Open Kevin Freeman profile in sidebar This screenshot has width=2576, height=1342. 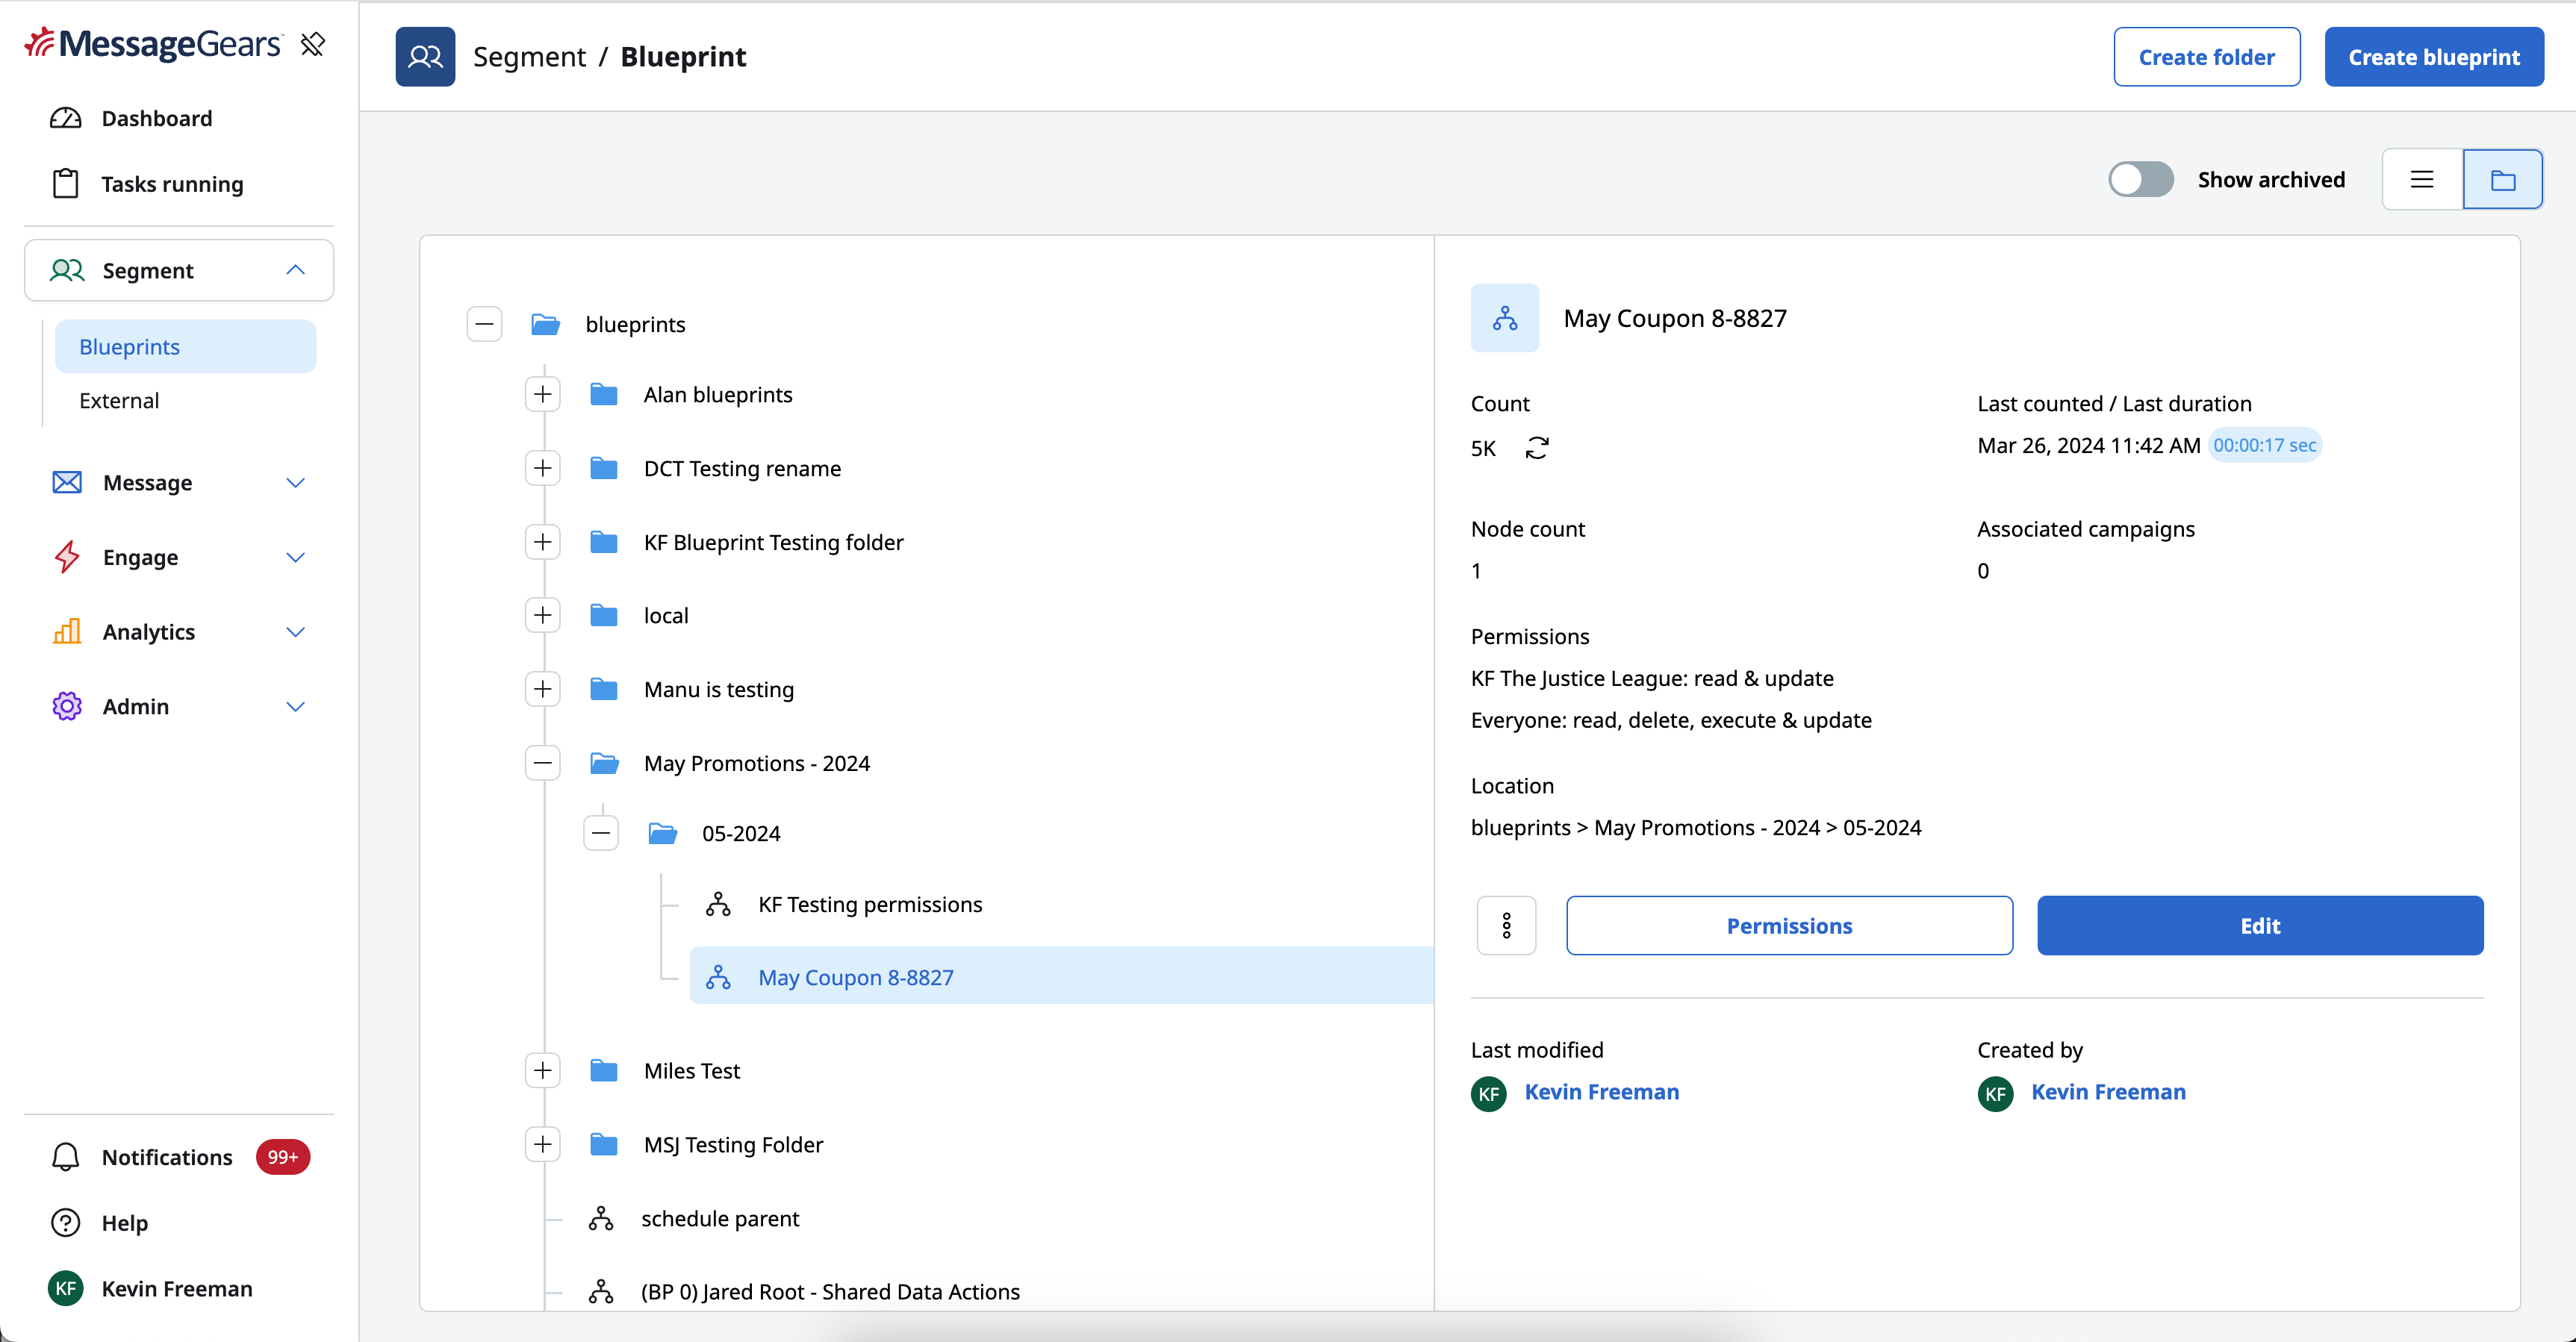177,1288
